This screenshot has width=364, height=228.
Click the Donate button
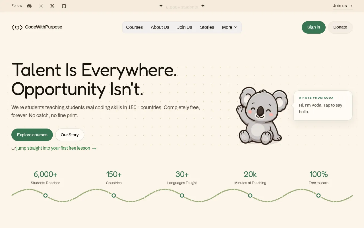(x=340, y=27)
